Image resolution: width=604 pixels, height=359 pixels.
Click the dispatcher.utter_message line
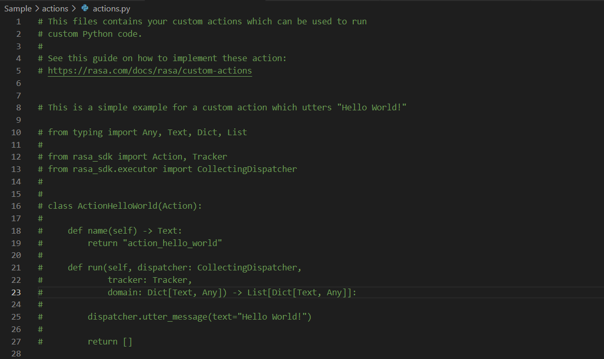pos(199,317)
